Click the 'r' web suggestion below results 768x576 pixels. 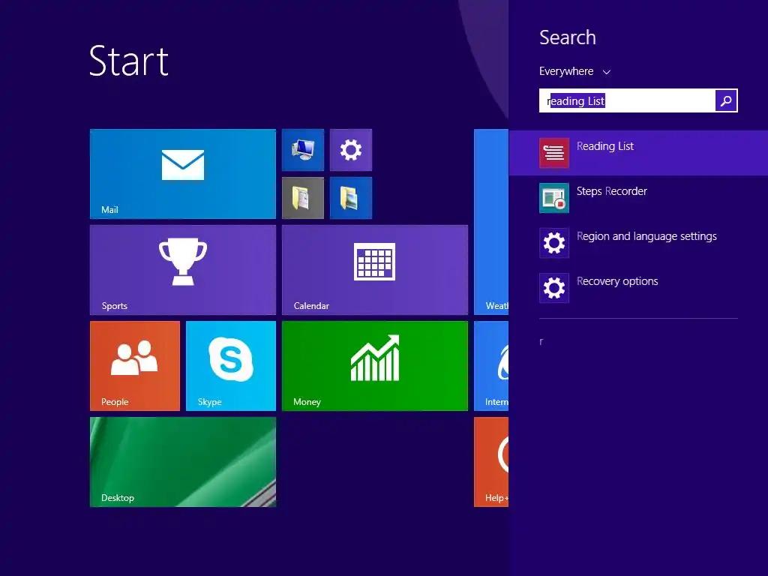(541, 342)
